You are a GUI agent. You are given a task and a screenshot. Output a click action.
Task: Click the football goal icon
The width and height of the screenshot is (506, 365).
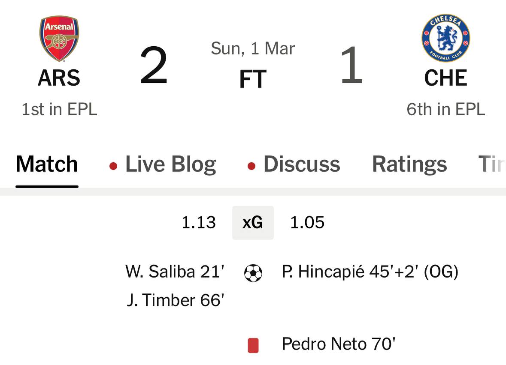click(x=253, y=273)
